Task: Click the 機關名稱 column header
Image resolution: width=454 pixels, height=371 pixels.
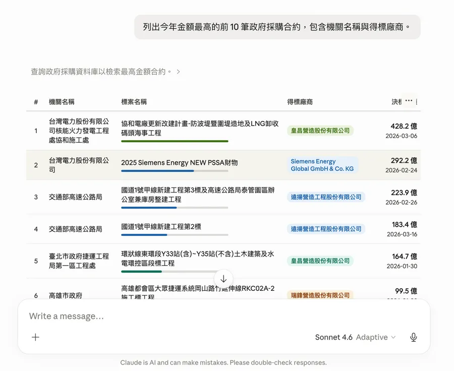Action: point(62,102)
